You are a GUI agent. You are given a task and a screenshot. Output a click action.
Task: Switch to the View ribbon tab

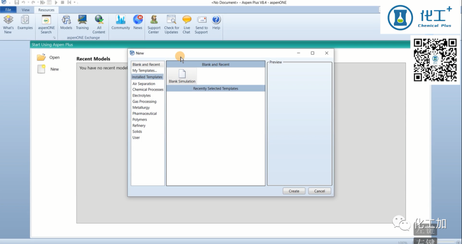26,10
